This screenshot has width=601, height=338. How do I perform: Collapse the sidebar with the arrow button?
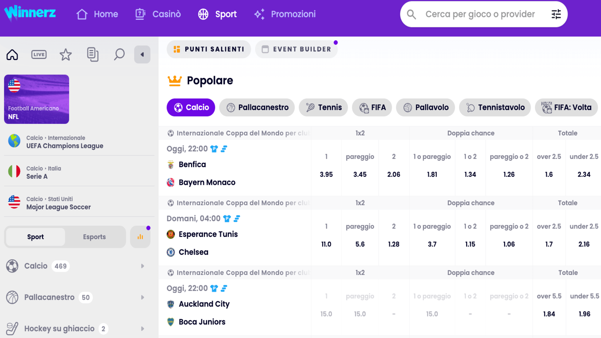pyautogui.click(x=142, y=54)
